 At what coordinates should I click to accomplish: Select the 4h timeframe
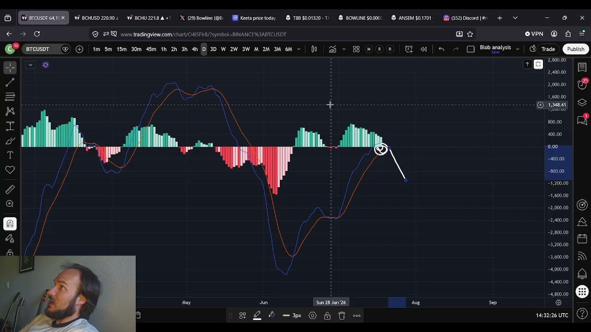coord(194,49)
